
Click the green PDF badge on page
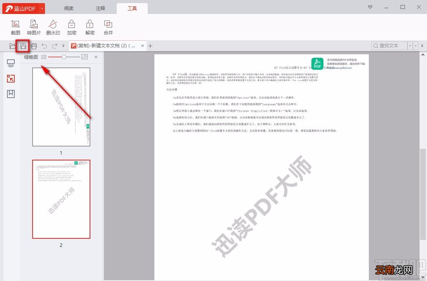(318, 64)
